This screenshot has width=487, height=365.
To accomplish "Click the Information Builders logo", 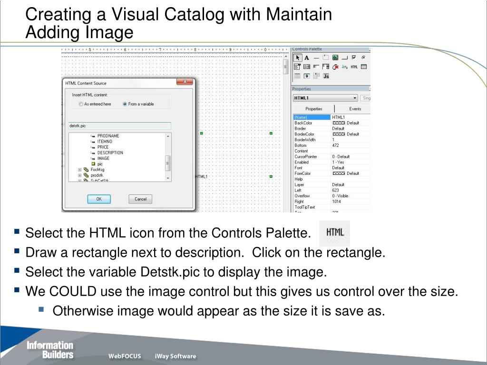I will tap(50, 350).
